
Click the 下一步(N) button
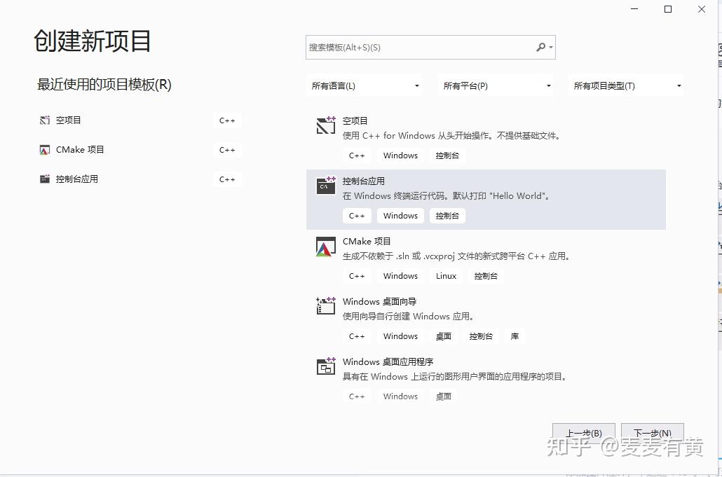tap(653, 432)
